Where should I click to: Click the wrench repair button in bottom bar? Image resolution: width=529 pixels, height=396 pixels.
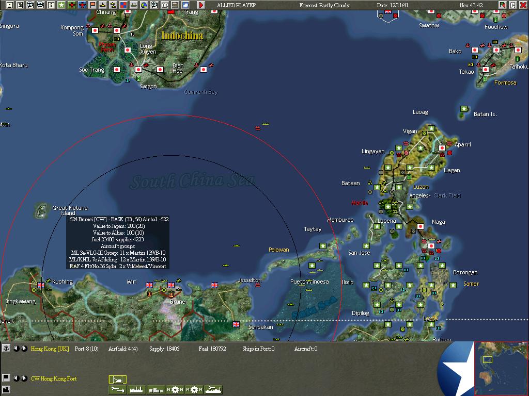117,390
